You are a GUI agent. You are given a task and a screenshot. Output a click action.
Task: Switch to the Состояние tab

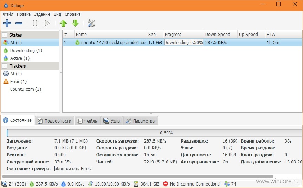18,120
